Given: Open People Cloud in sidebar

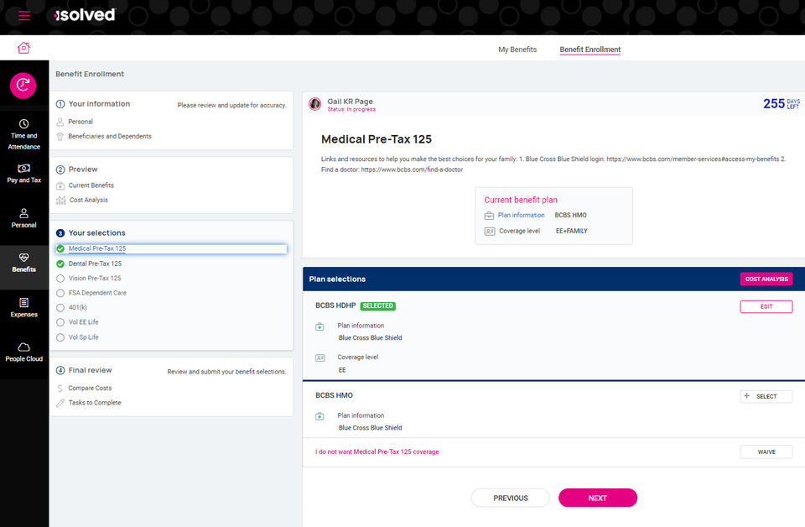Looking at the screenshot, I should click(24, 352).
